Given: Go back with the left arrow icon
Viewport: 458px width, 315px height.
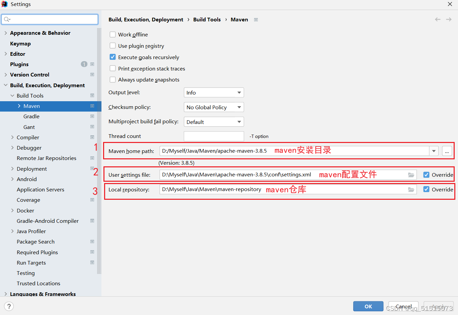Looking at the screenshot, I should point(438,19).
